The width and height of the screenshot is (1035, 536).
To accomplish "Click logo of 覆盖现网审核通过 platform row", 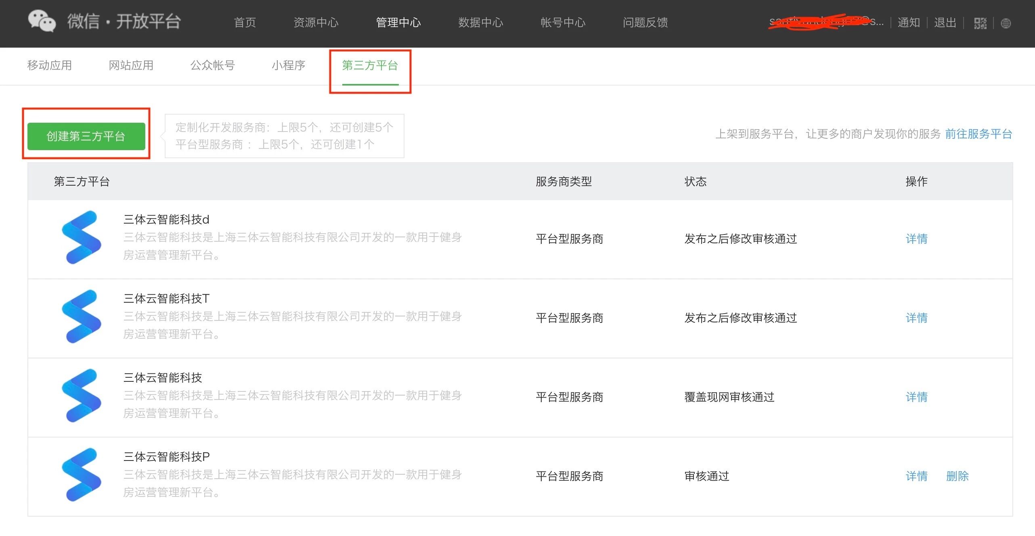I will click(x=82, y=396).
